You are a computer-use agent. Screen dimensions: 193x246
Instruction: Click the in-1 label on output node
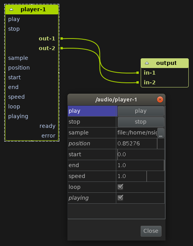(150, 73)
